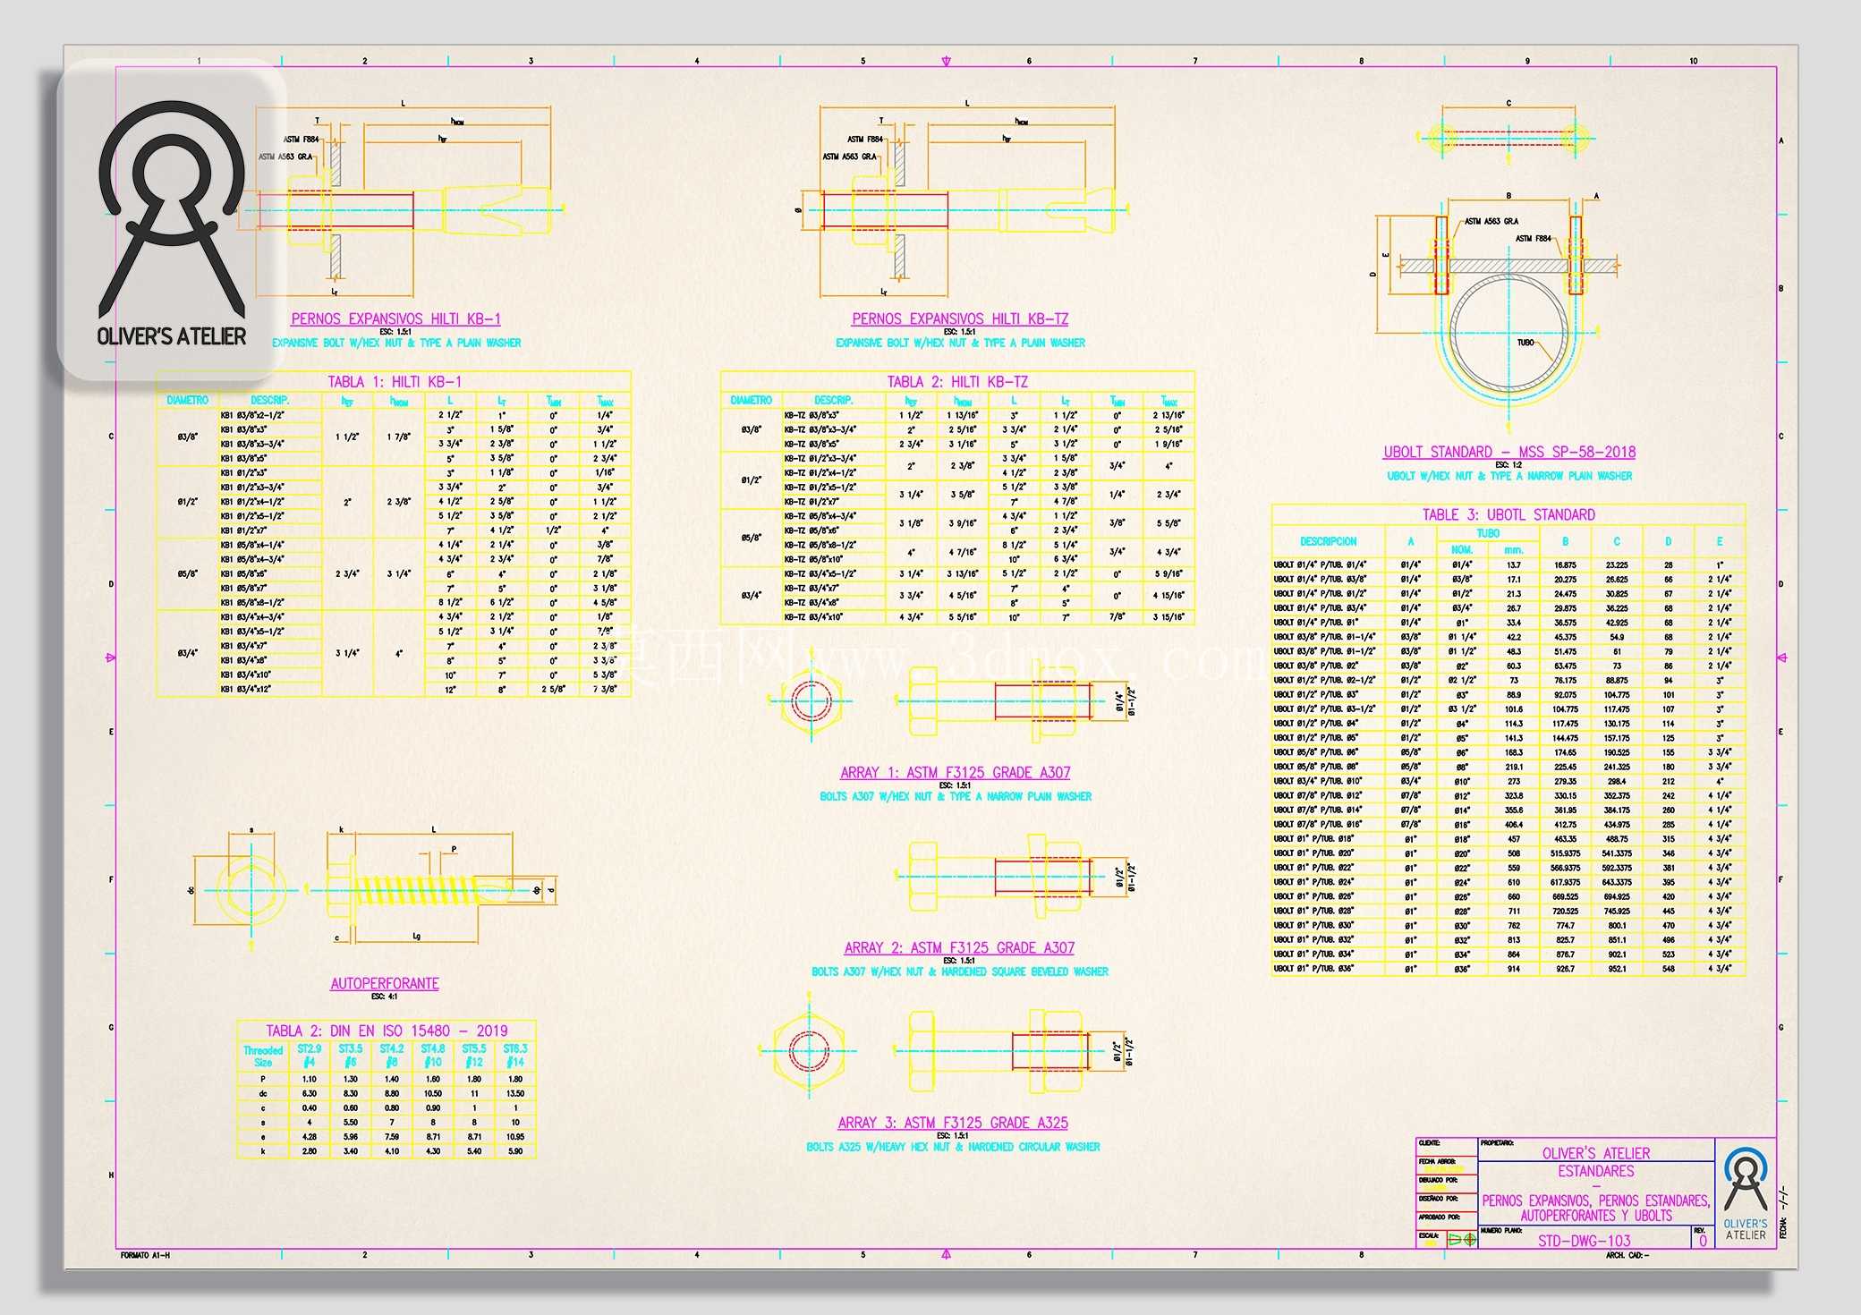
Task: Select the ARRAY 2 bolt side view drawing
Action: [1000, 876]
